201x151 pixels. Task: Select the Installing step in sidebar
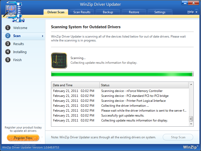[x=20, y=52]
